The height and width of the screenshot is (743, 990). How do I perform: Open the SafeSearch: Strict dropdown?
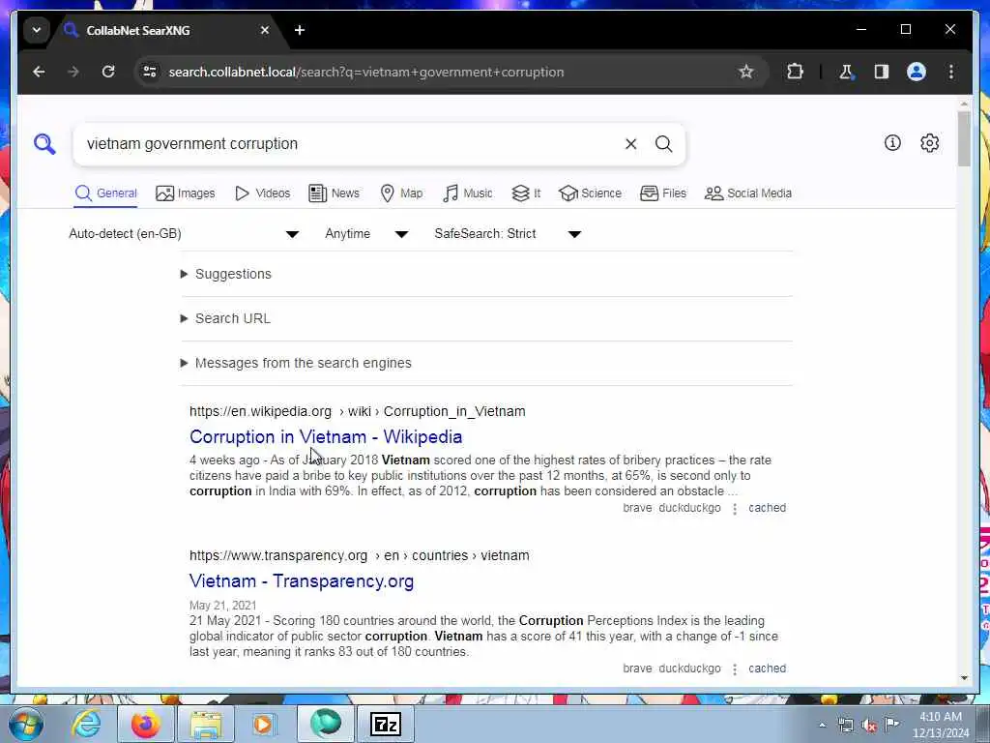[508, 234]
